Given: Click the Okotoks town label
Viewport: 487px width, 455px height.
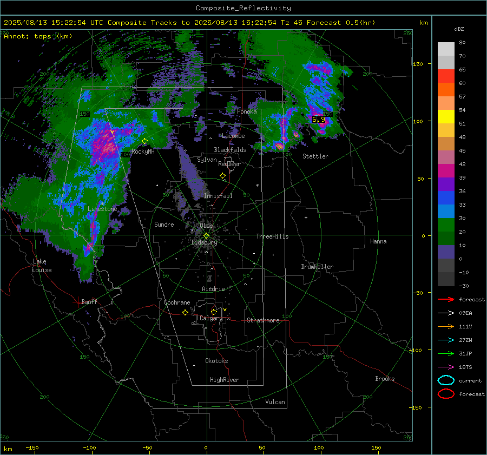Looking at the screenshot, I should point(216,361).
